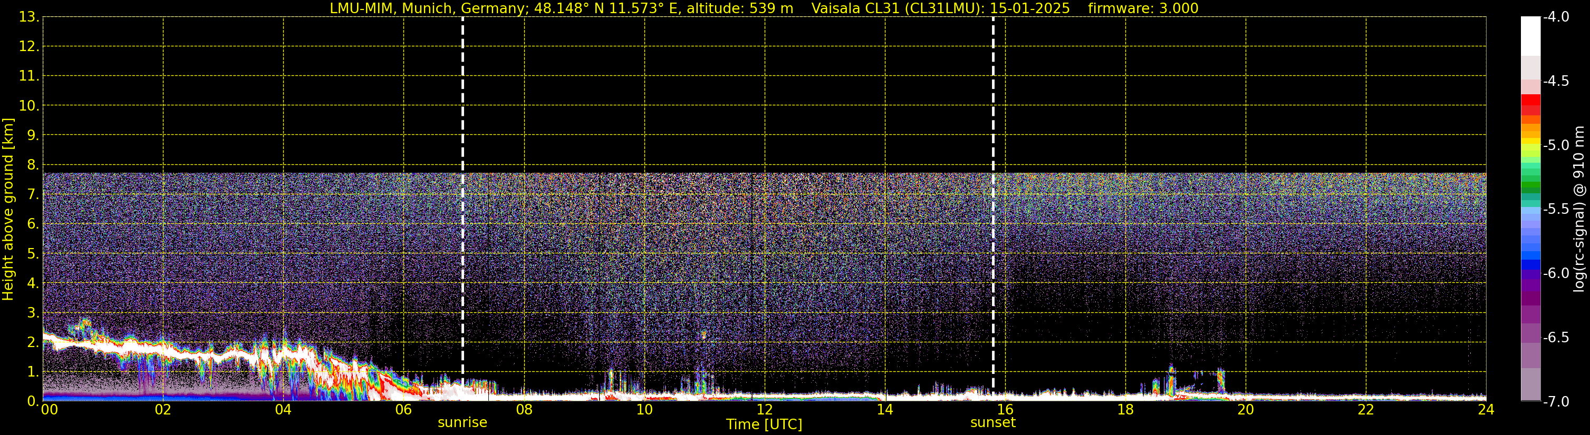Viewport: 1590px width, 435px height.
Task: Click the '14' time axis tick label
Action: pos(885,410)
